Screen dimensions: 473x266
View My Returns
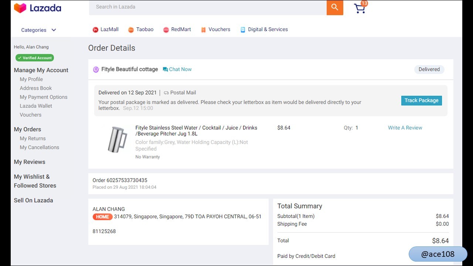pos(33,139)
